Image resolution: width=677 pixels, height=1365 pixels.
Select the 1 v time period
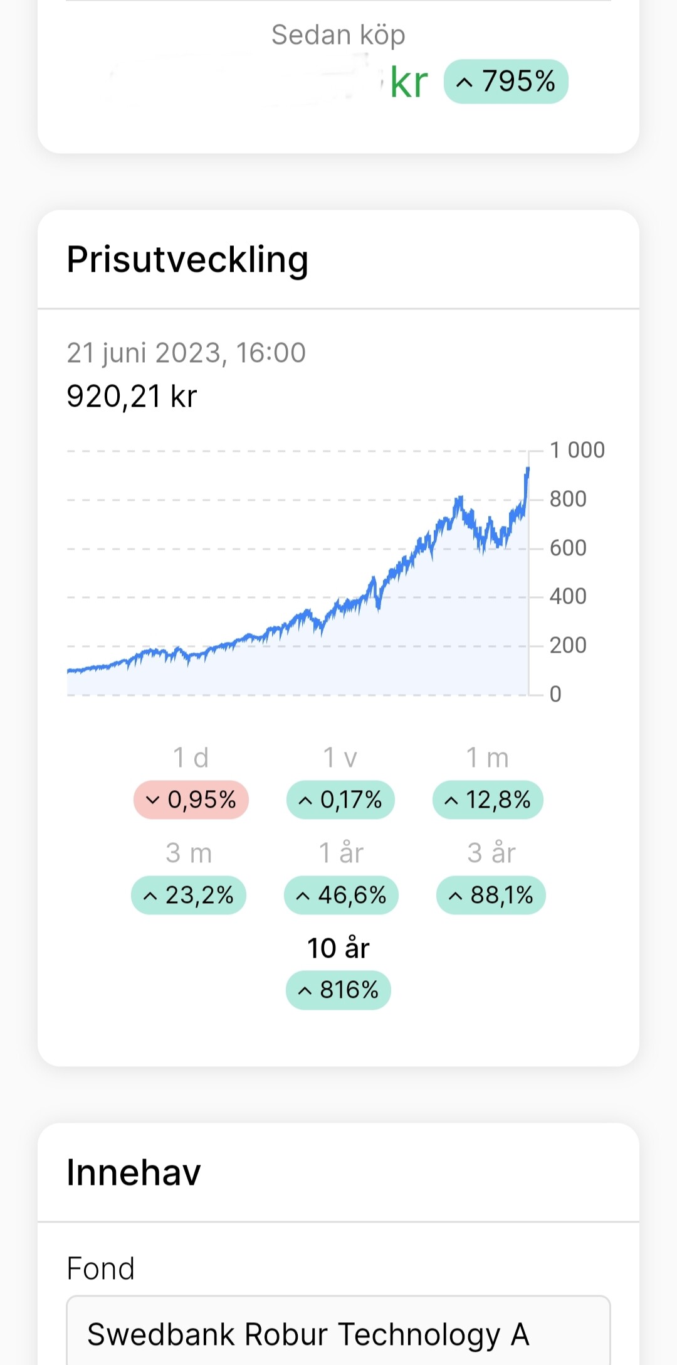click(x=340, y=758)
